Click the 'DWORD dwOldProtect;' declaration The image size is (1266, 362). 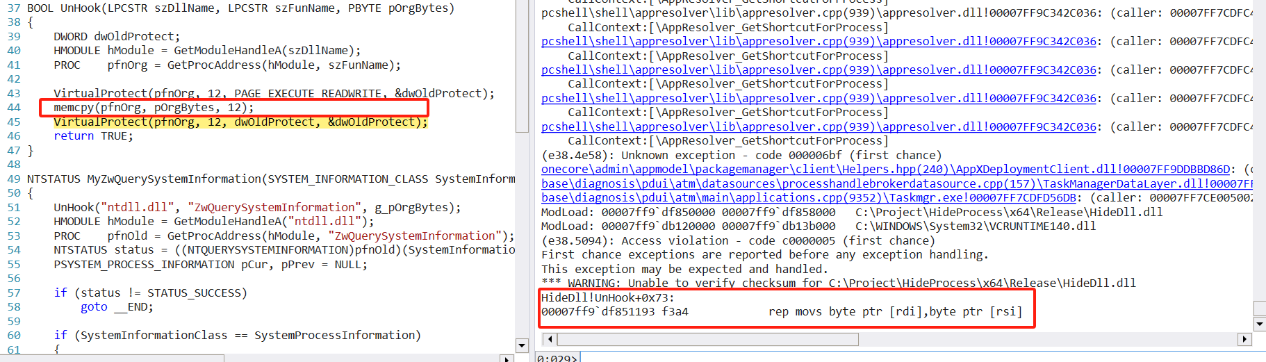tap(117, 37)
